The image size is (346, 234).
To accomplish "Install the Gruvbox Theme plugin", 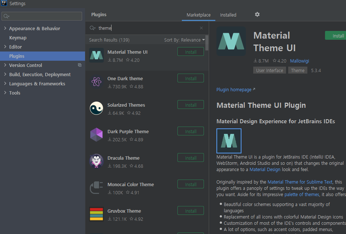I will pyautogui.click(x=190, y=210).
